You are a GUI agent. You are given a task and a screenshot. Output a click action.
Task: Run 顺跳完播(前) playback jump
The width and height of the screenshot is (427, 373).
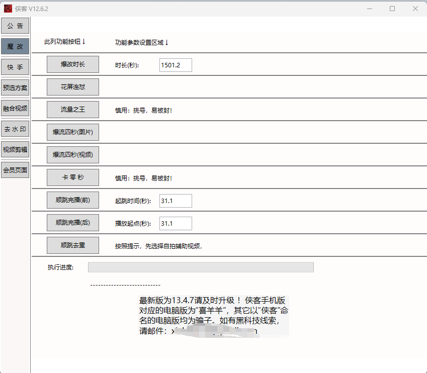point(72,200)
